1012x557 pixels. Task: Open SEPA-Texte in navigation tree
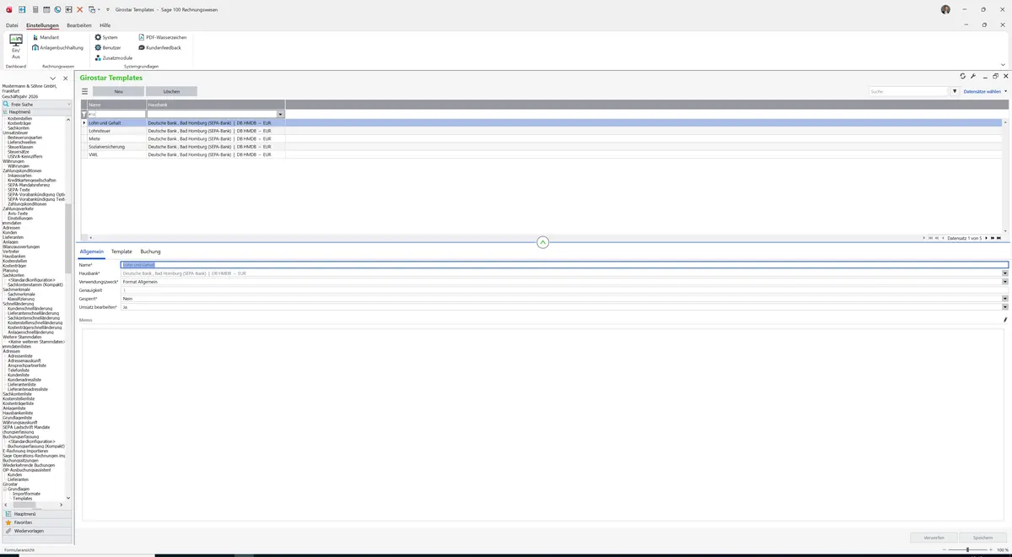[x=19, y=189]
